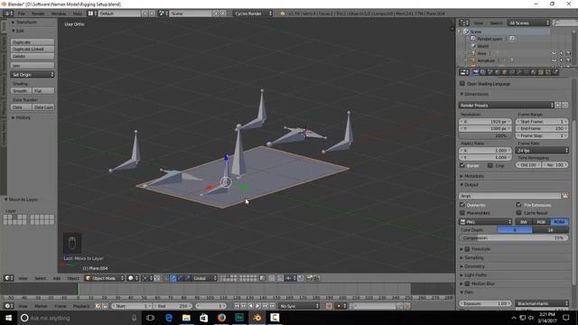
Task: Open the No Sync playback dropdown
Action: point(299,306)
